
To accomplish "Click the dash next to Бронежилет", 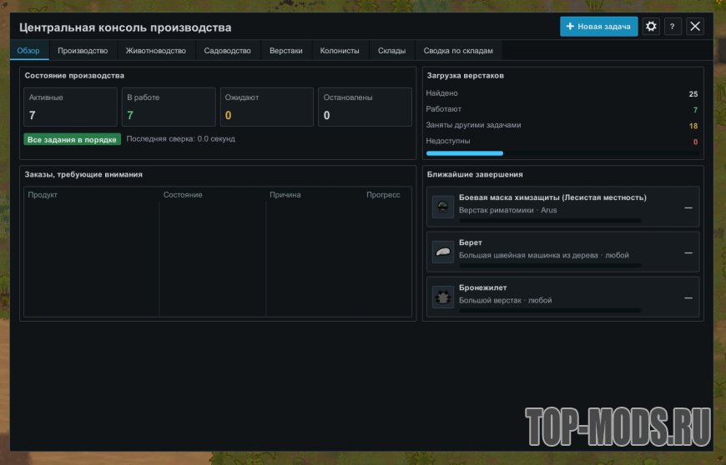I will tap(688, 297).
